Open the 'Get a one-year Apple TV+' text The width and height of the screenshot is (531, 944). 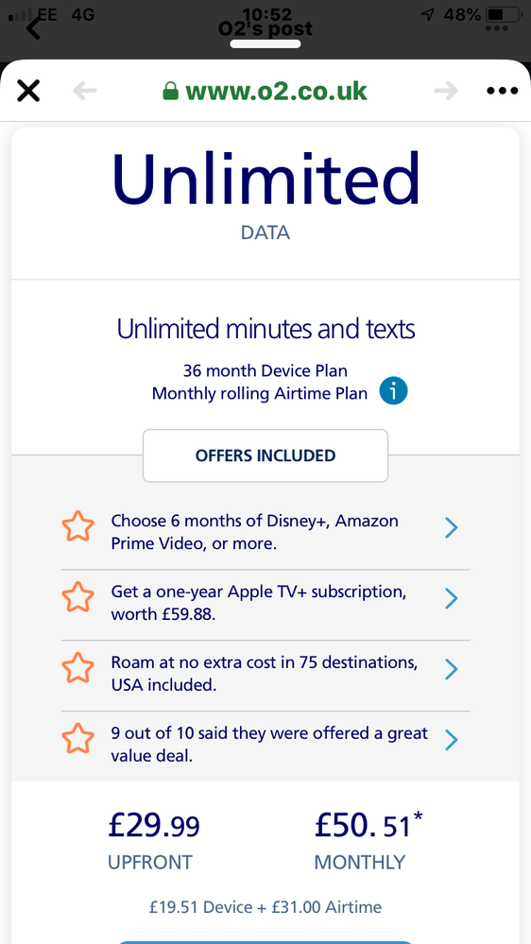[259, 603]
